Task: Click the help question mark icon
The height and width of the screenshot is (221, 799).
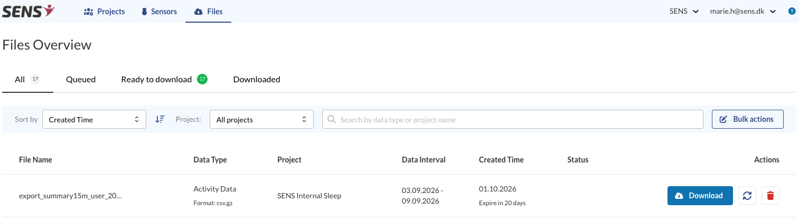Action: [792, 11]
